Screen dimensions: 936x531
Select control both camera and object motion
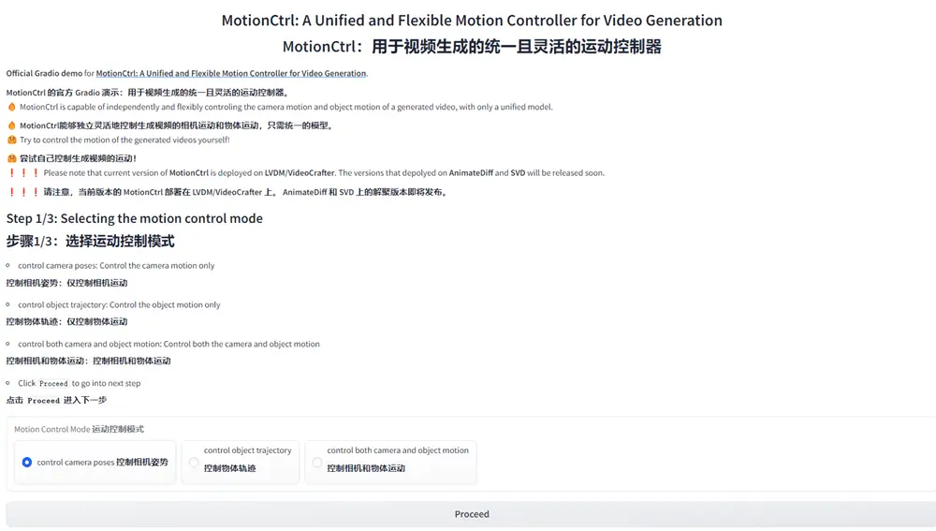click(x=317, y=463)
